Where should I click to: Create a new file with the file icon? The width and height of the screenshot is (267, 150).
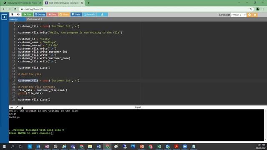12,15
